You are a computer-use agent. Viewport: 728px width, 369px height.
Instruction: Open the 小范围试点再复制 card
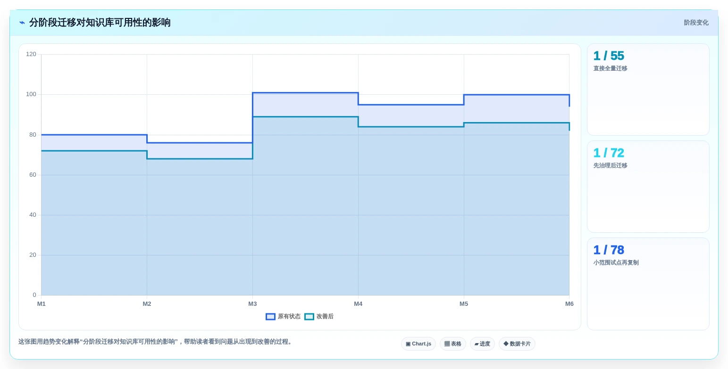(648, 284)
